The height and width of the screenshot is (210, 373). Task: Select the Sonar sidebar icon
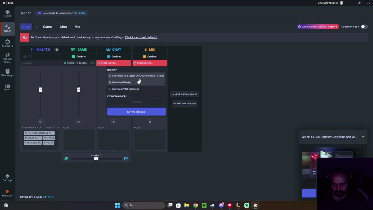[7, 28]
